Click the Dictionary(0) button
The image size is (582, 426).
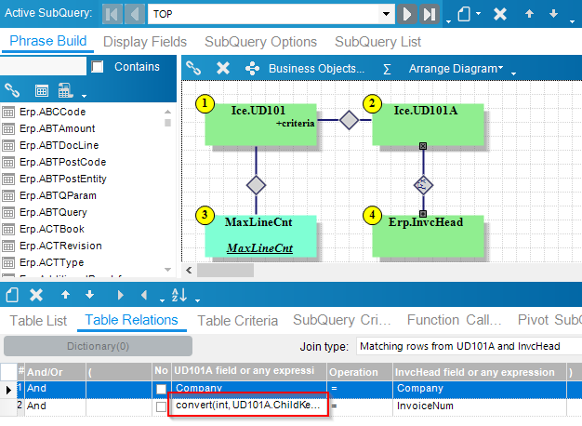98,346
